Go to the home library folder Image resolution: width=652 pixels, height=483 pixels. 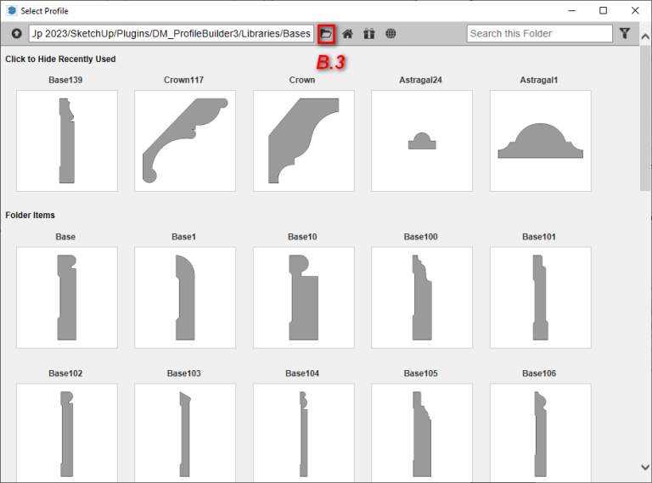(347, 34)
